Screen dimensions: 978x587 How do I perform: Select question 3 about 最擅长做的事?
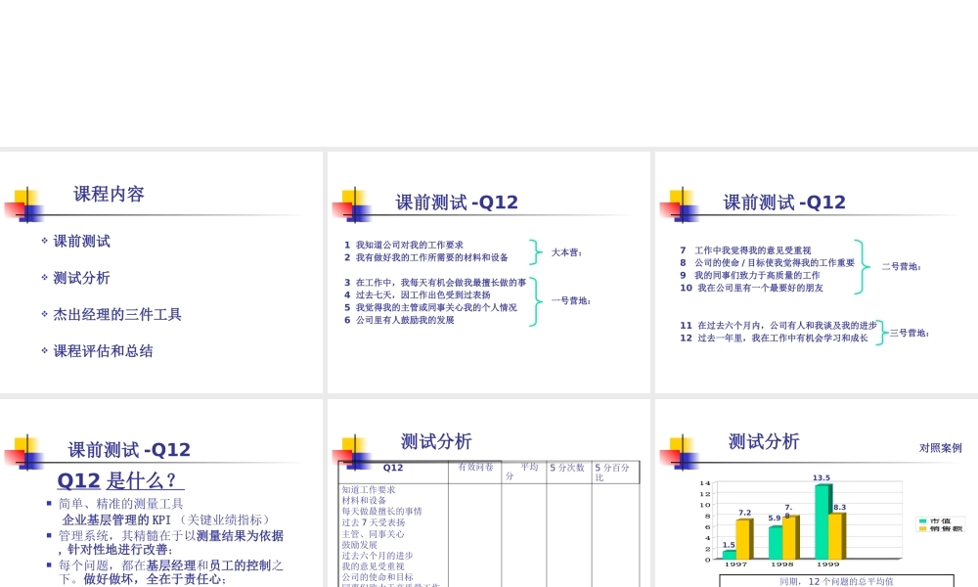coord(435,283)
